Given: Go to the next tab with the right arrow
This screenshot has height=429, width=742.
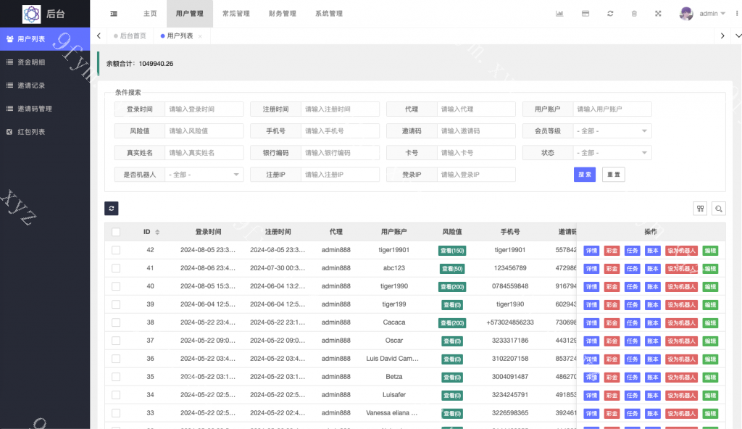Looking at the screenshot, I should (x=722, y=36).
